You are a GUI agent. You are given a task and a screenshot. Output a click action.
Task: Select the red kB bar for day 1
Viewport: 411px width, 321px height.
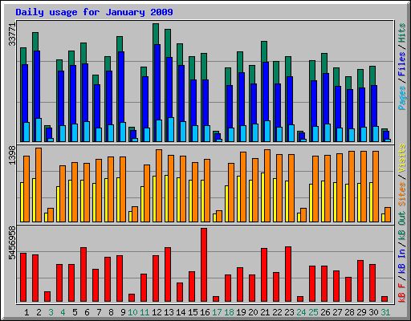[x=23, y=278]
